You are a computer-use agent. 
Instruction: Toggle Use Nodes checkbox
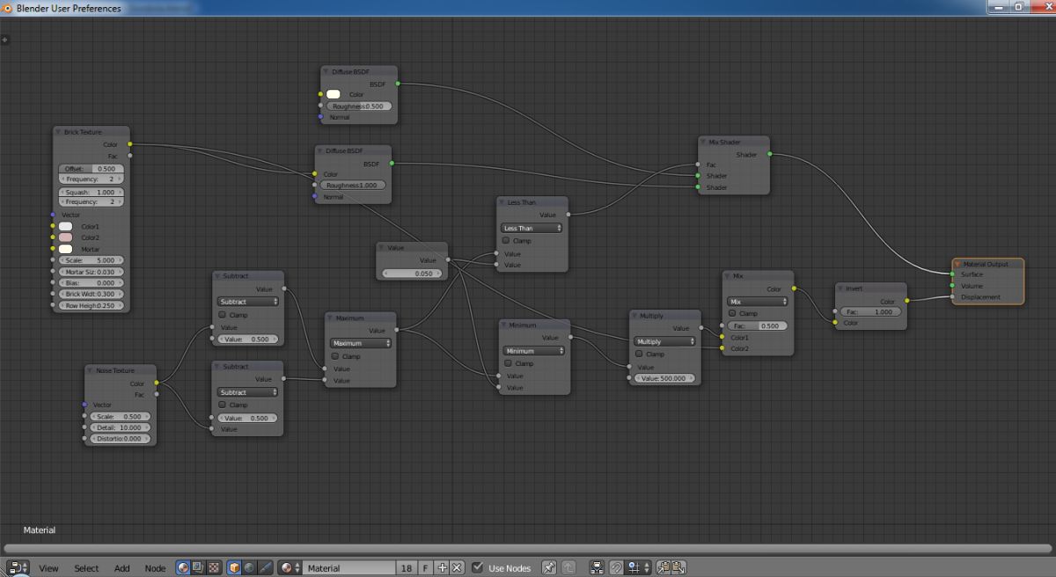tap(478, 567)
